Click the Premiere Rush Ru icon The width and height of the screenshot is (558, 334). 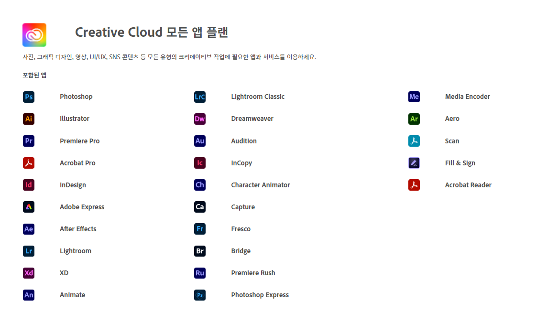[x=200, y=273]
